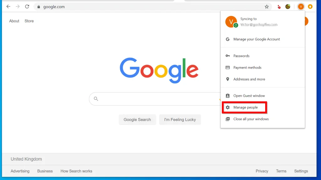Click the red extension icon in toolbar
The height and width of the screenshot is (180, 321).
pyautogui.click(x=279, y=7)
